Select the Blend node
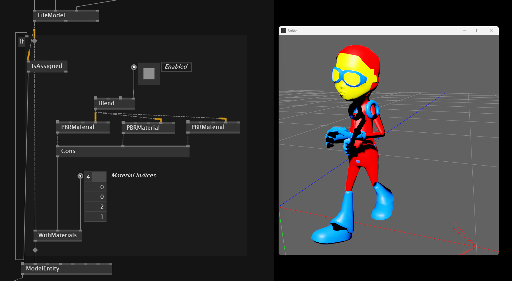 click(114, 103)
